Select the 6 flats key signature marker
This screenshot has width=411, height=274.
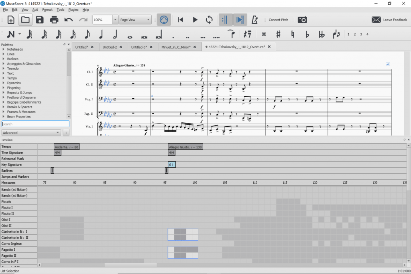tap(172, 164)
